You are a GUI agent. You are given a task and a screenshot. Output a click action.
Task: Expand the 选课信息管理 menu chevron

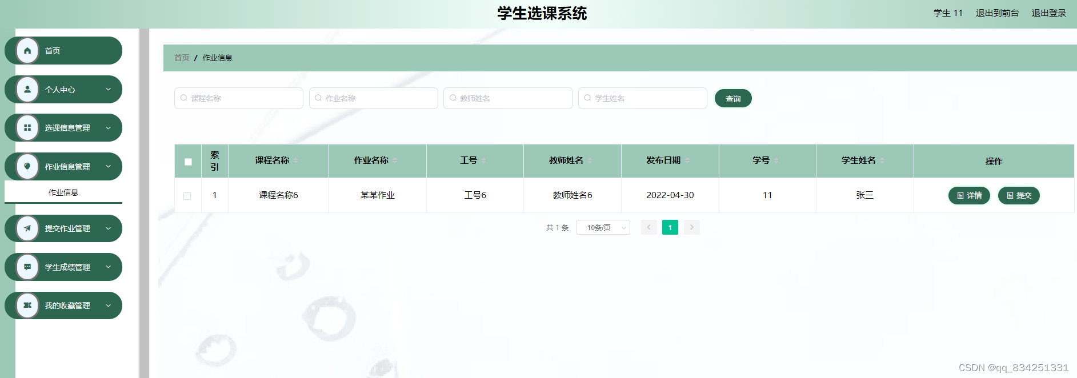pyautogui.click(x=109, y=128)
